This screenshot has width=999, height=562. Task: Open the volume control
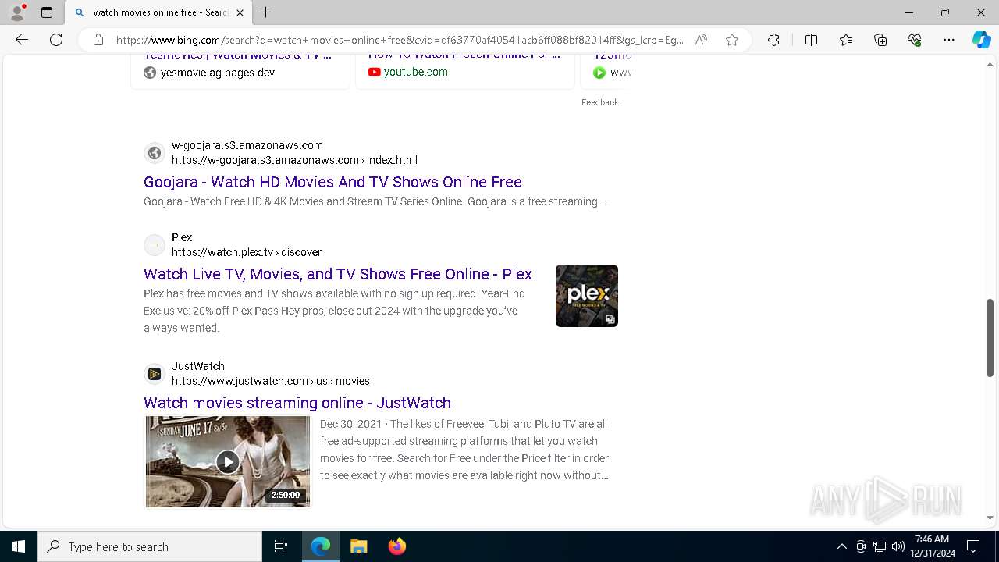pos(898,546)
